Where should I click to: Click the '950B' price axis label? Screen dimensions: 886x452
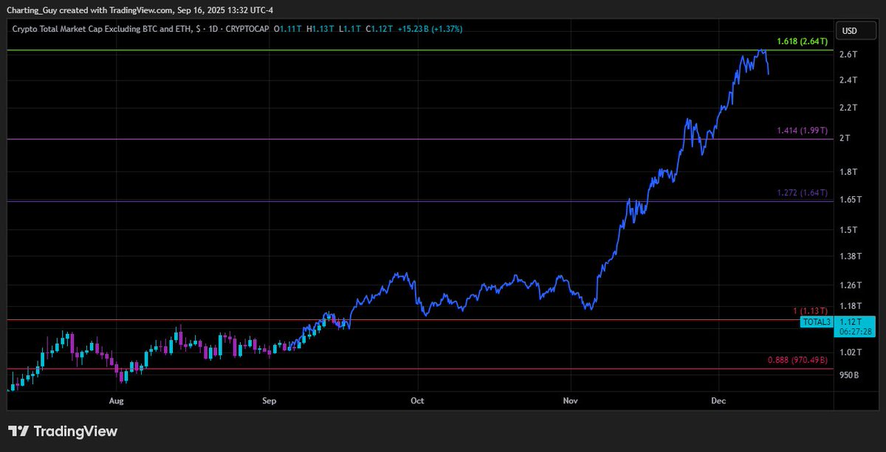tap(850, 375)
